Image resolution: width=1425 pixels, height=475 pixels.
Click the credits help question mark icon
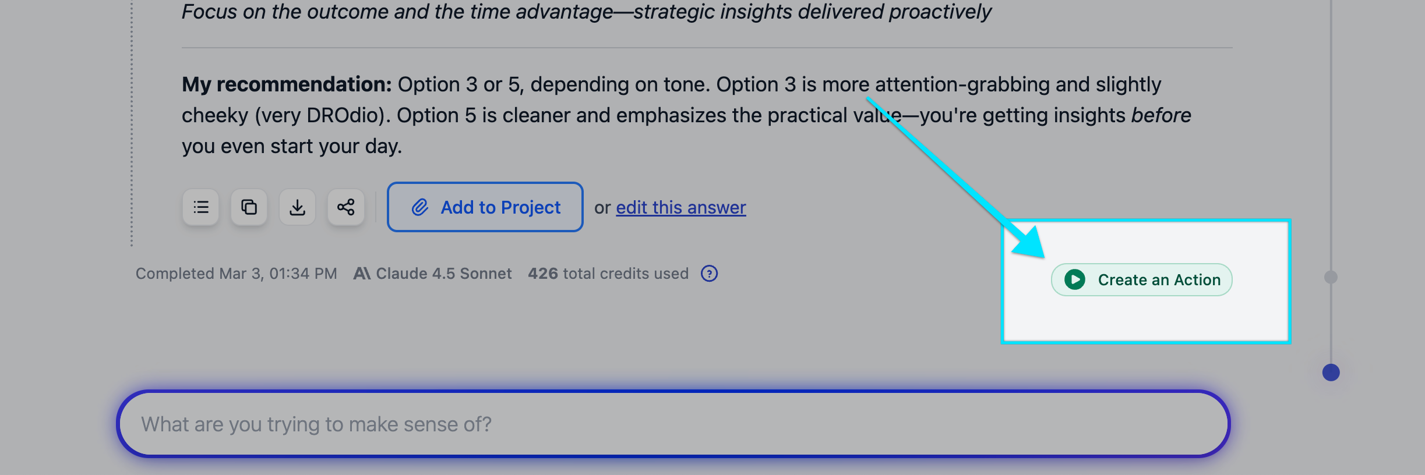coord(709,274)
